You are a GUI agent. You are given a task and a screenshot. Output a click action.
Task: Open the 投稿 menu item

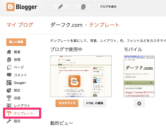(17, 60)
